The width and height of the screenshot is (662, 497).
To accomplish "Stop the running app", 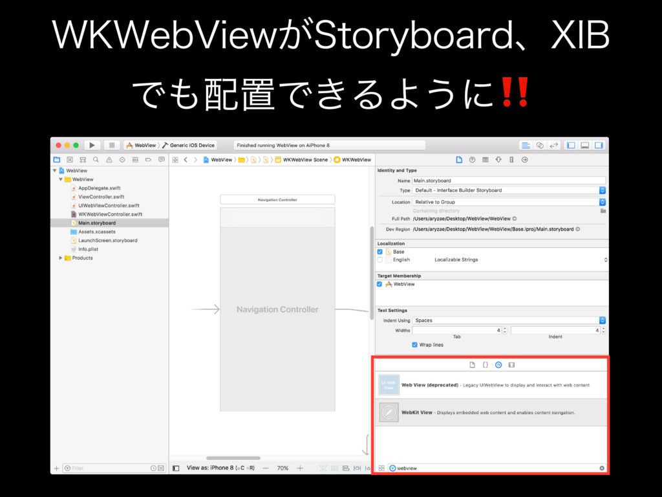I will click(x=112, y=146).
